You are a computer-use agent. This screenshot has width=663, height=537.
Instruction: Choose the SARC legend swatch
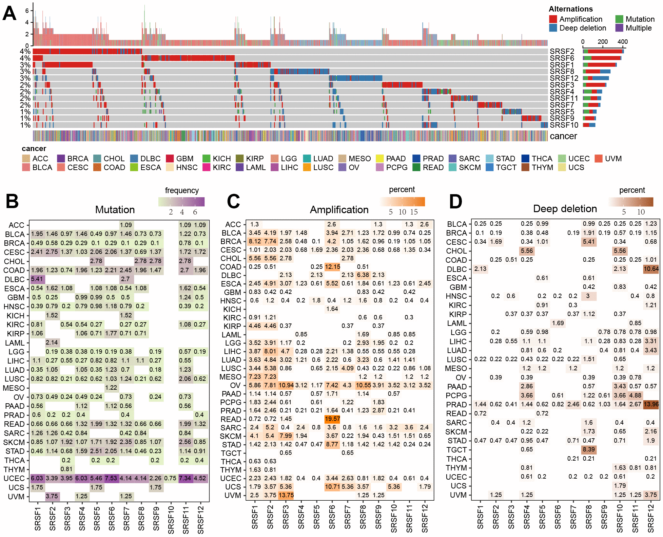(453, 159)
